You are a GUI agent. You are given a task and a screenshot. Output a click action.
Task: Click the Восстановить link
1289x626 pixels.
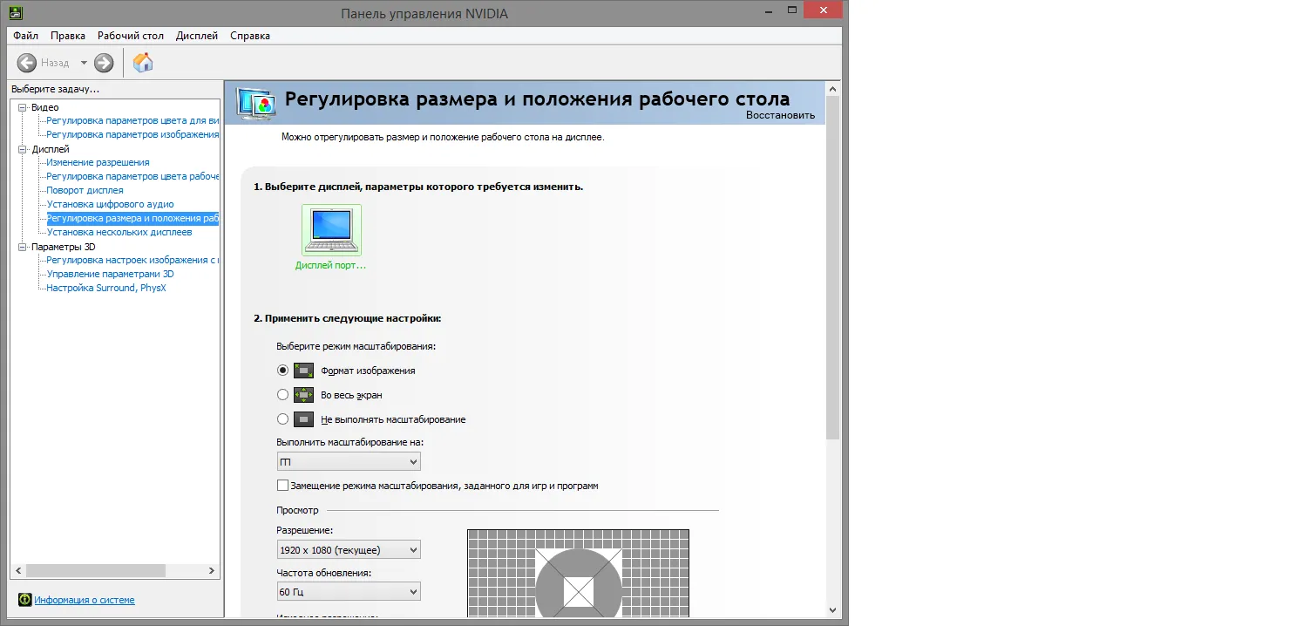(780, 115)
